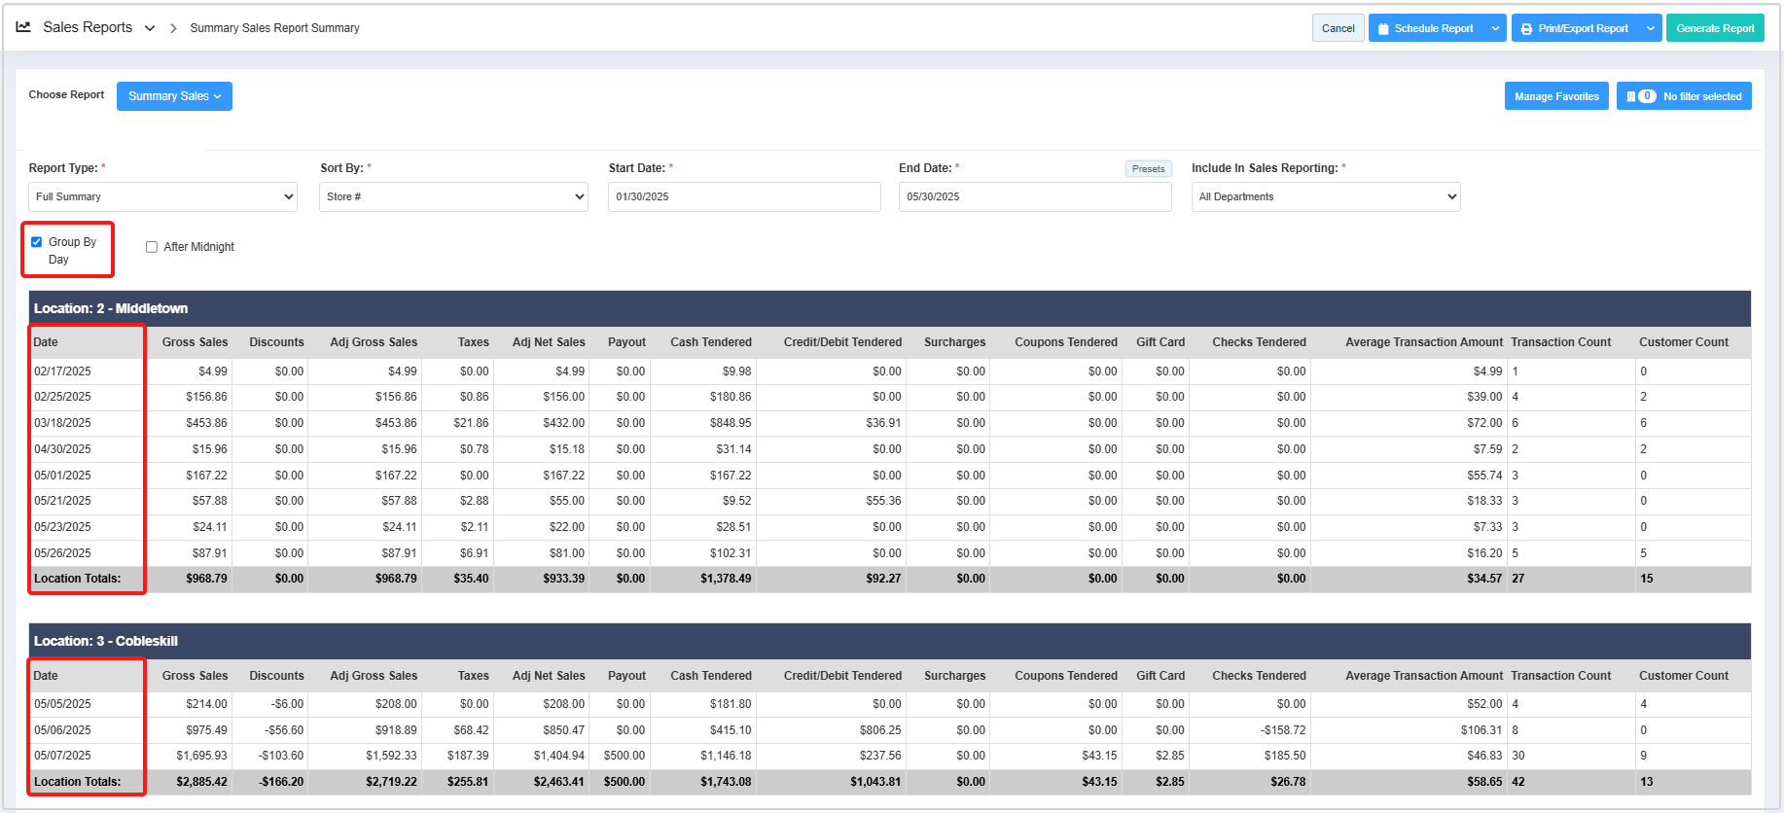Click the date Presets button
This screenshot has width=1784, height=813.
click(x=1148, y=168)
